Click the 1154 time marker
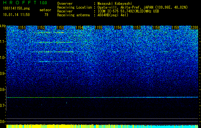The image size is (201, 128). tap(80, 28)
